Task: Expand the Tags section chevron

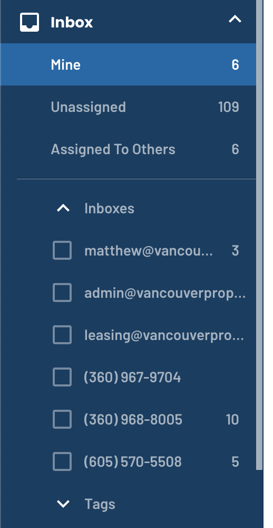Action: 63,504
